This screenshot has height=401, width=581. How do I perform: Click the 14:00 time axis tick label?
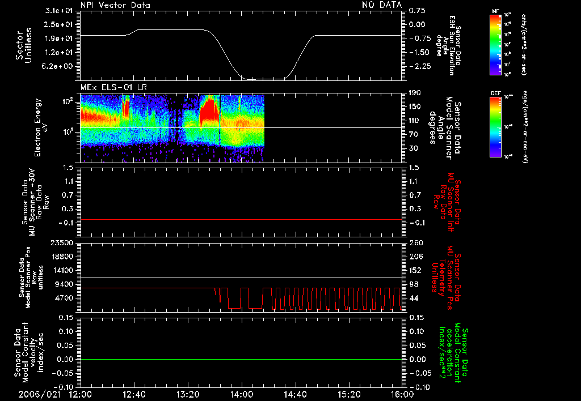click(242, 394)
